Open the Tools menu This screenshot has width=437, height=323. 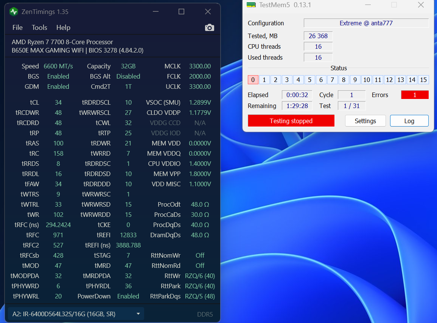[39, 28]
